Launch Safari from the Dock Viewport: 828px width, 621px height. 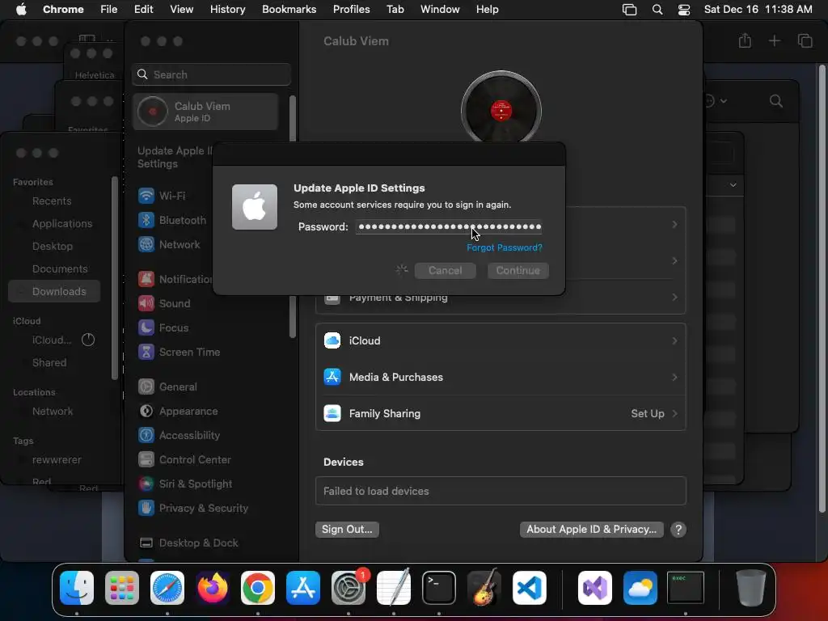[x=167, y=588]
